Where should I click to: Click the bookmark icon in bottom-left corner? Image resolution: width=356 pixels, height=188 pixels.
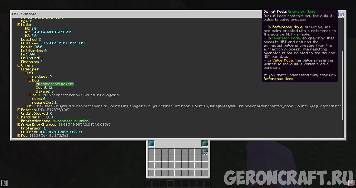point(4,183)
